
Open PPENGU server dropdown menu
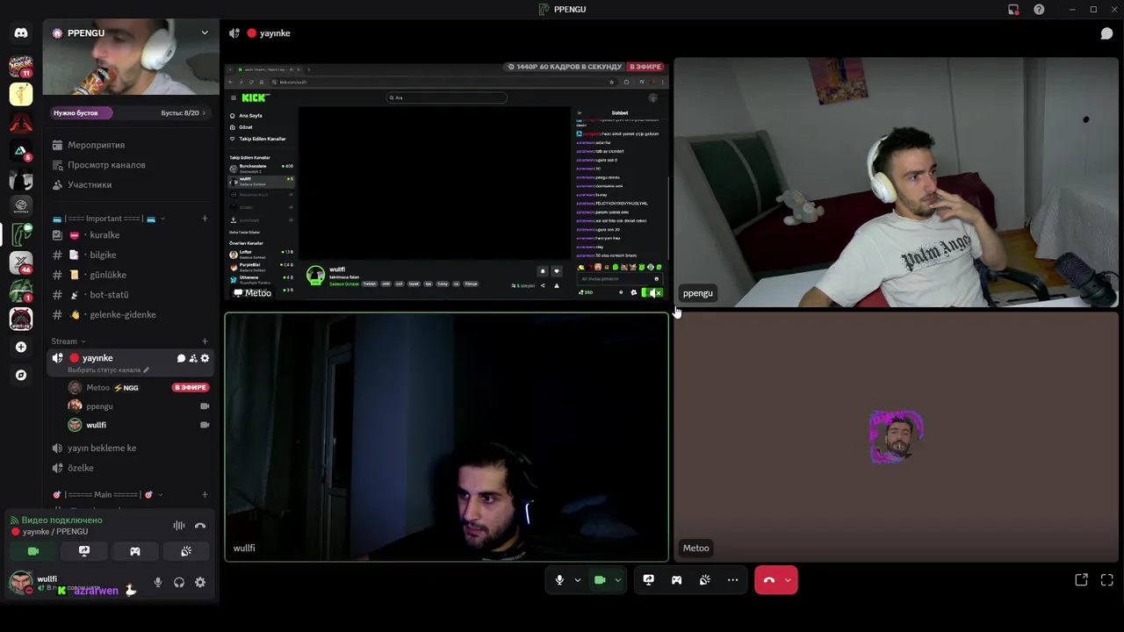click(x=205, y=33)
